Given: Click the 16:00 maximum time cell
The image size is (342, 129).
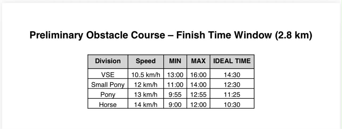Looking at the screenshot, I should (198, 75).
